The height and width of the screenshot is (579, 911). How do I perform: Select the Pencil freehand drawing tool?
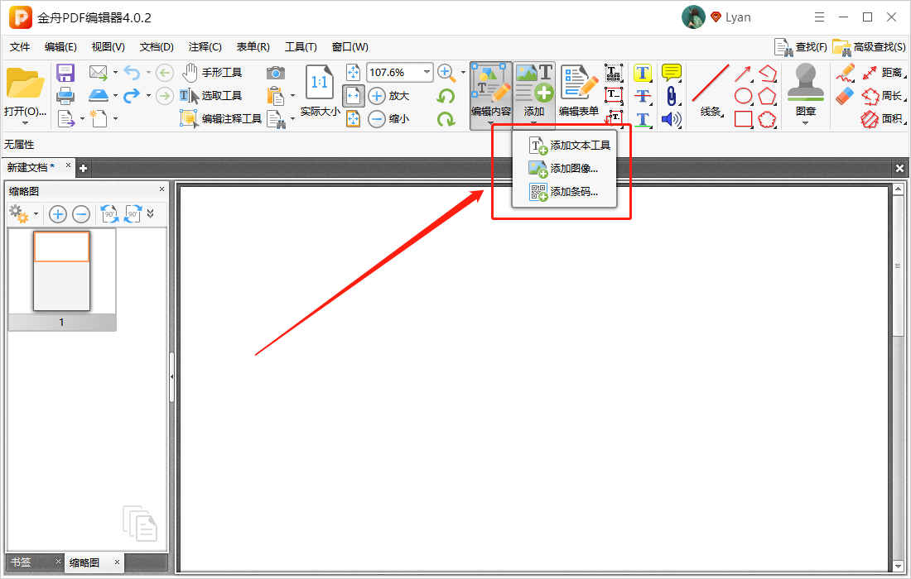pos(846,73)
